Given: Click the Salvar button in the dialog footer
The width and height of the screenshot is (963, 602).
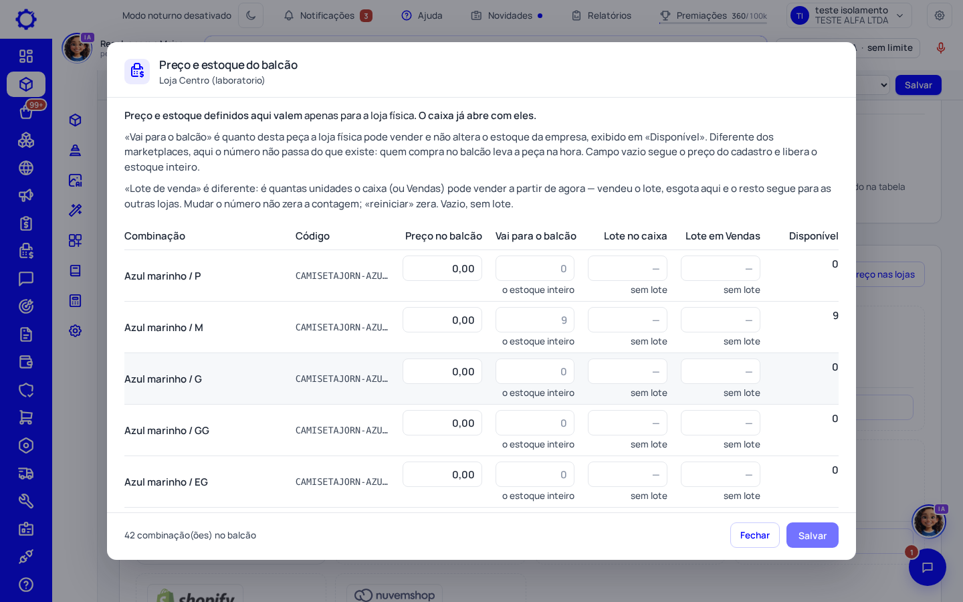Looking at the screenshot, I should click(813, 535).
